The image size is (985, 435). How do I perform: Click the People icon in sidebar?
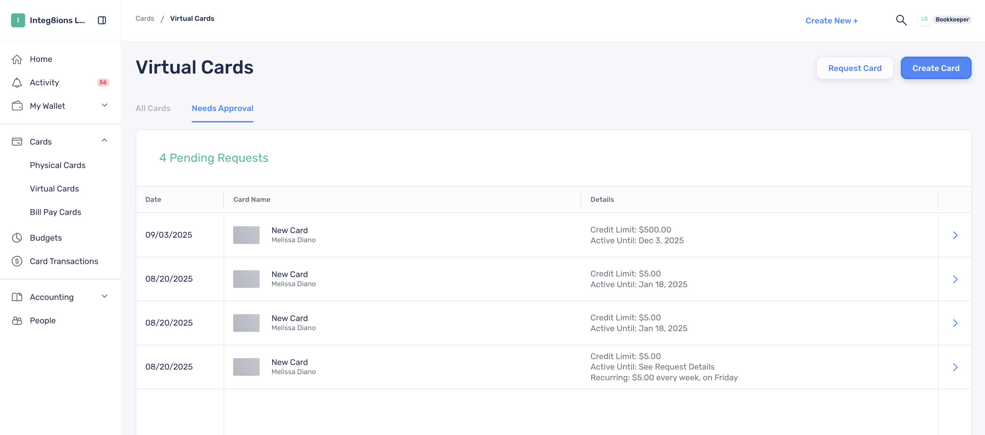pos(17,320)
